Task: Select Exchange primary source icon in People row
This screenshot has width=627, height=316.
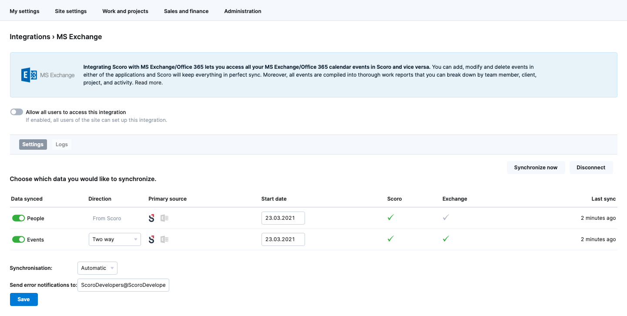Action: (x=164, y=218)
